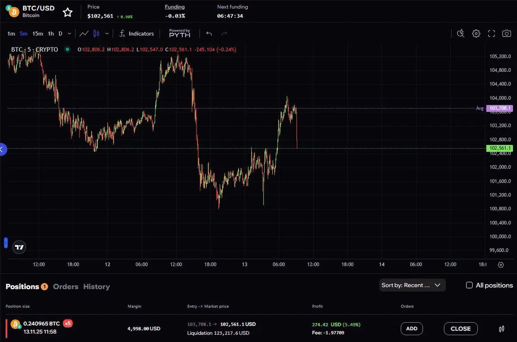Viewport: 517px width, 342px height.
Task: Switch chart to line chart style
Action: pyautogui.click(x=84, y=34)
